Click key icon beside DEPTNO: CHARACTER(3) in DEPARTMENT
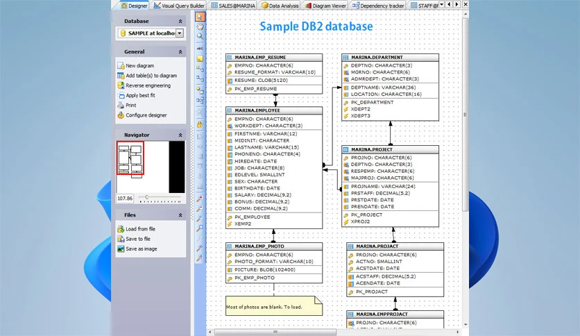The image size is (580, 336). click(x=346, y=65)
